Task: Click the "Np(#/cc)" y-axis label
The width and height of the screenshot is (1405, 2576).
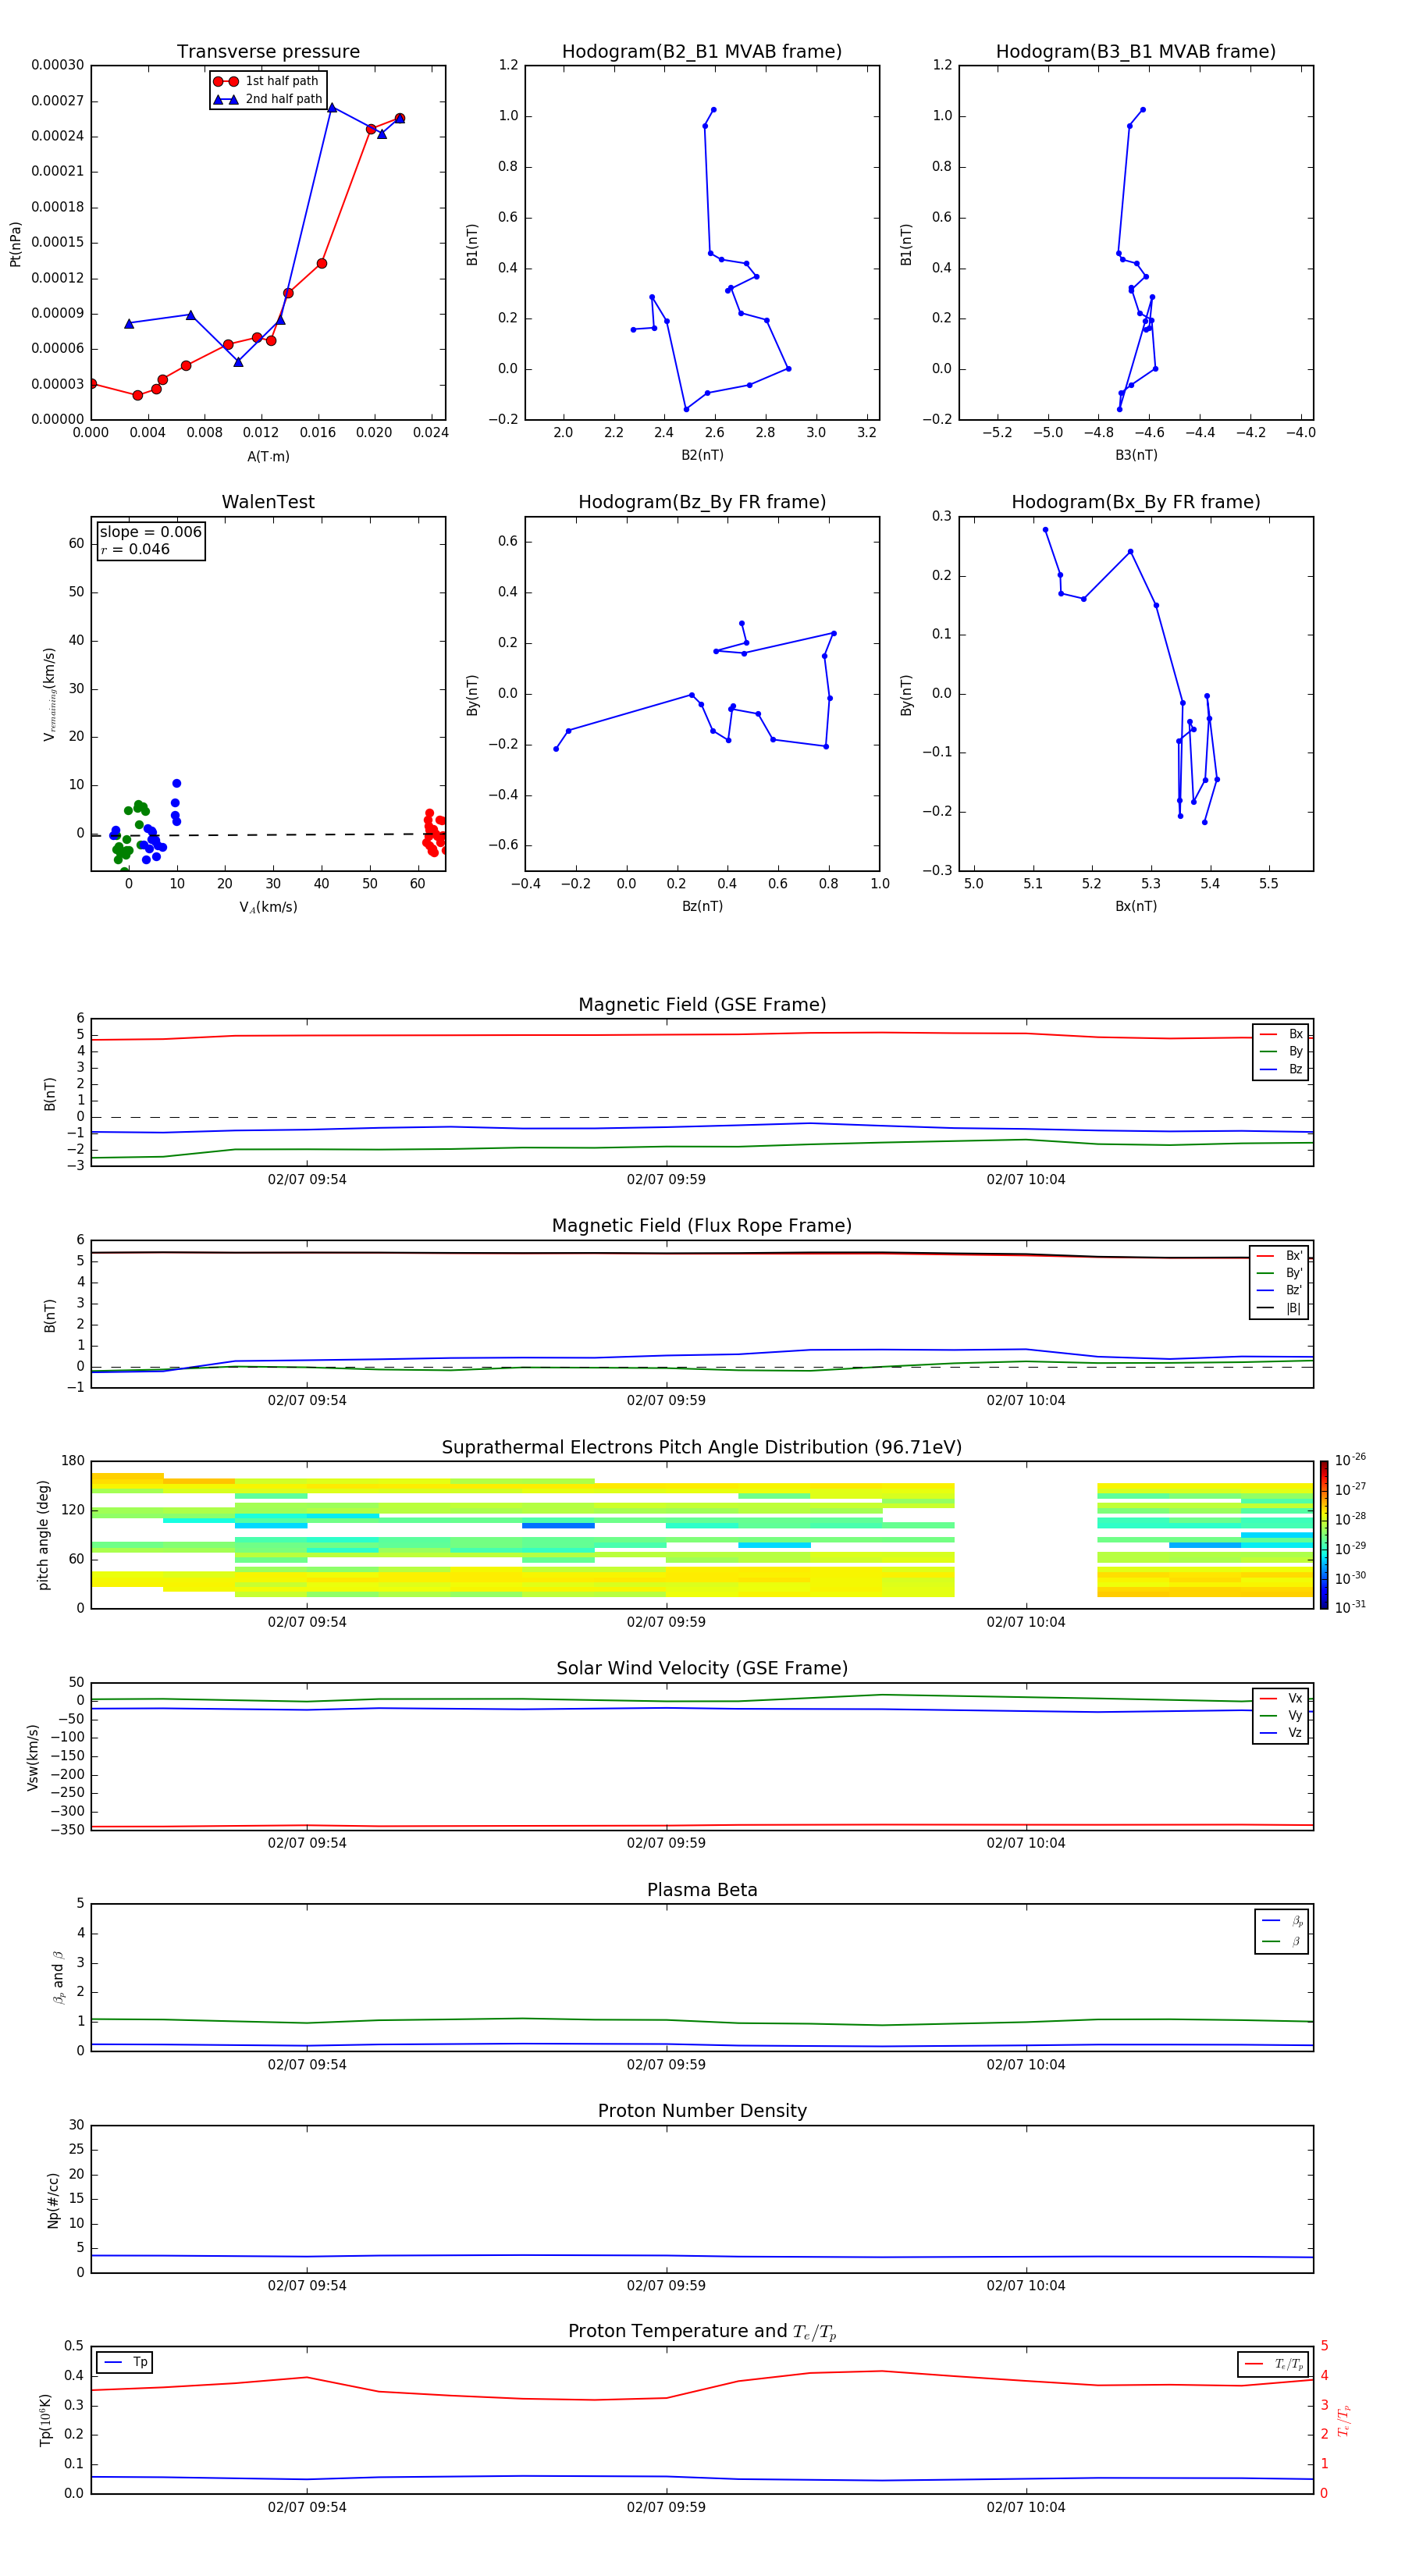Action: click(53, 2200)
